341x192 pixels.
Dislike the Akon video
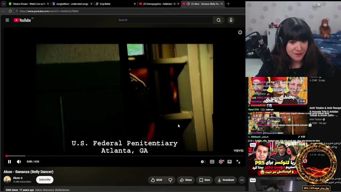click(170, 180)
